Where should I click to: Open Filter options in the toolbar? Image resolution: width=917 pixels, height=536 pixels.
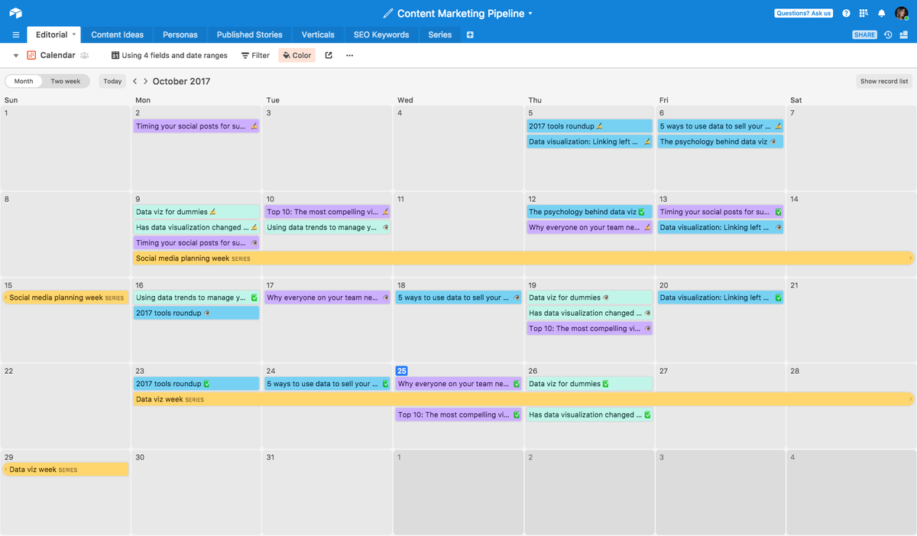(254, 55)
